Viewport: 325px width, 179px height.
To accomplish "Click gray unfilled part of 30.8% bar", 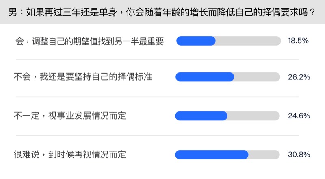I will 264,155.
